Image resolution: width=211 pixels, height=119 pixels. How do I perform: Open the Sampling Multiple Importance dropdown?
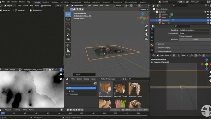195,30
